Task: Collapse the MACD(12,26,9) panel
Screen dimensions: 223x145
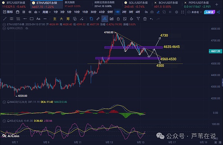Action: pos(4,102)
